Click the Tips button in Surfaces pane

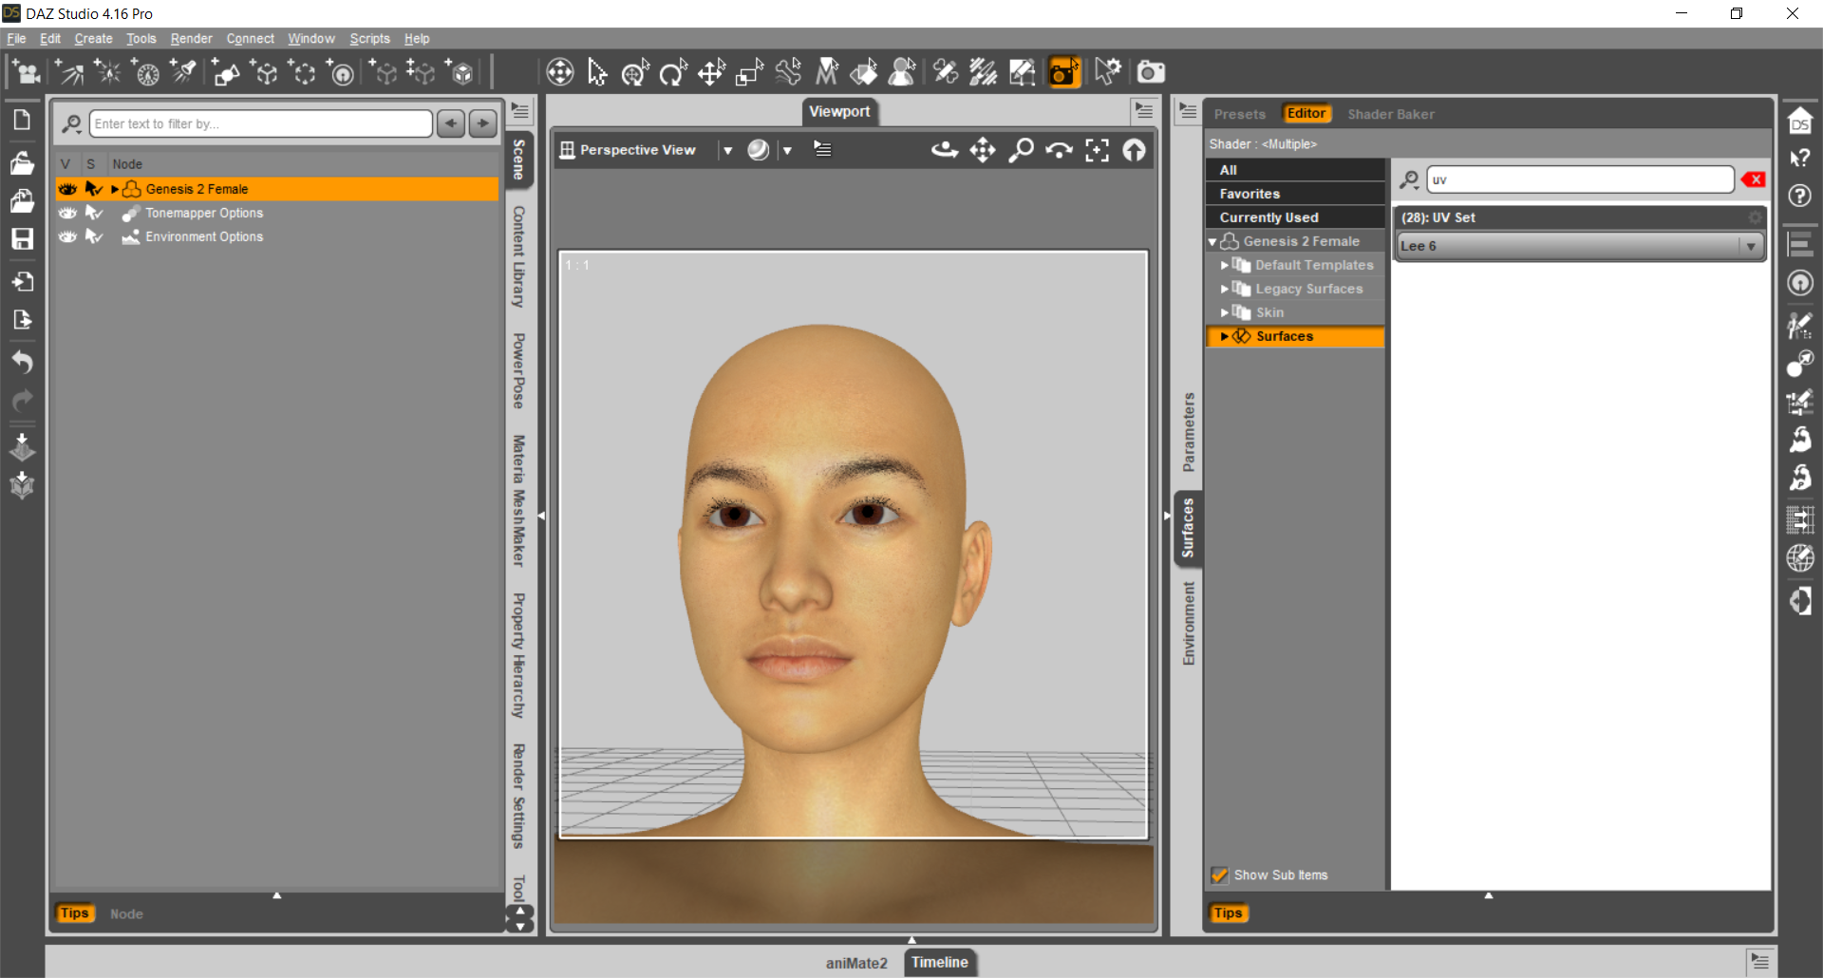pyautogui.click(x=1228, y=913)
